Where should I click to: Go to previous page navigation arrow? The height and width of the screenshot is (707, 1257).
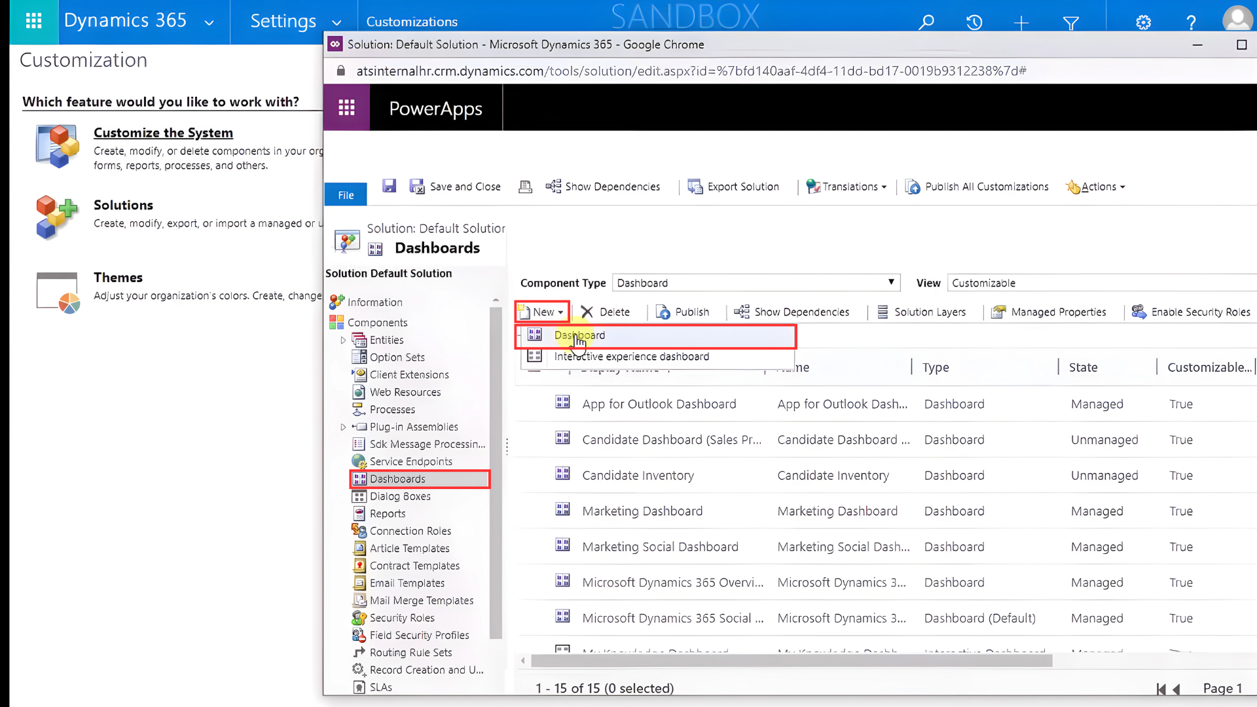pyautogui.click(x=1176, y=689)
